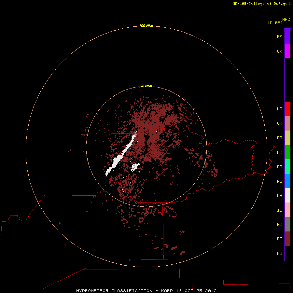Image resolution: width=293 pixels, height=293 pixels.
Task: Click the BD yellow legend swatch
Action: click(x=287, y=138)
